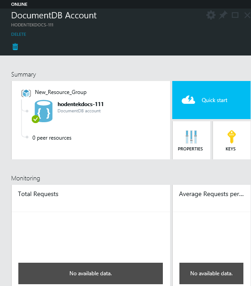The width and height of the screenshot is (251, 286).
Task: Click the resource group cube icon
Action: tap(26, 93)
